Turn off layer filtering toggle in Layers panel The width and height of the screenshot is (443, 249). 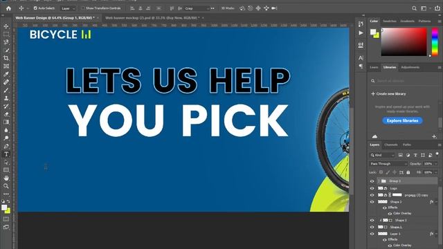[437, 154]
